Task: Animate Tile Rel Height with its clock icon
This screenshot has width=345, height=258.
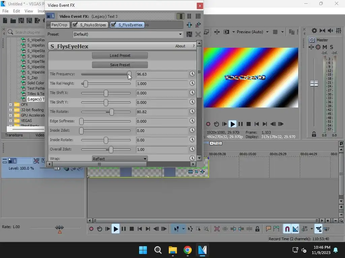Action: click(192, 83)
